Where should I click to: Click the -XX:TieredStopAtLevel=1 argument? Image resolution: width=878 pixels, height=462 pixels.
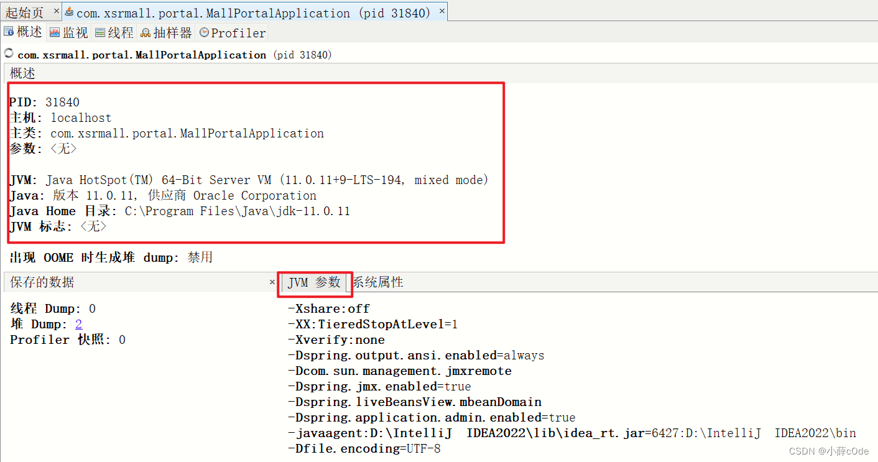[372, 324]
